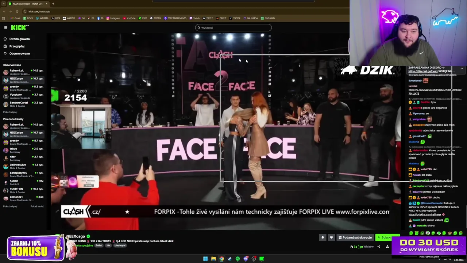467x263 pixels.
Task: Click the green Subskrybuj button
Action: [x=387, y=237]
